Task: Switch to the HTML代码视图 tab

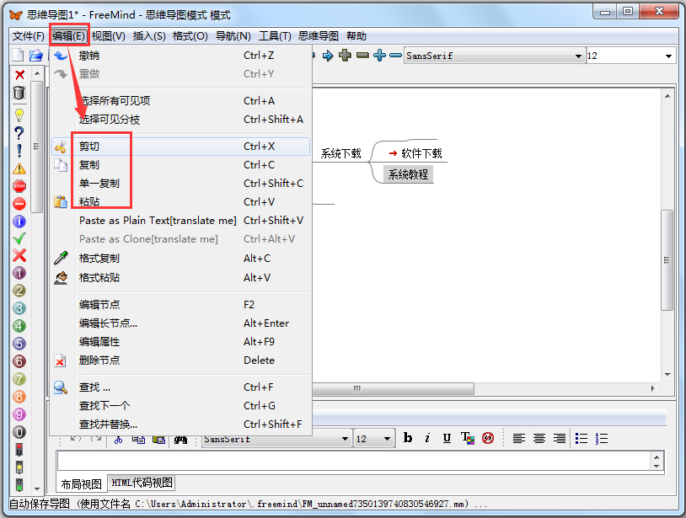Action: 142,483
